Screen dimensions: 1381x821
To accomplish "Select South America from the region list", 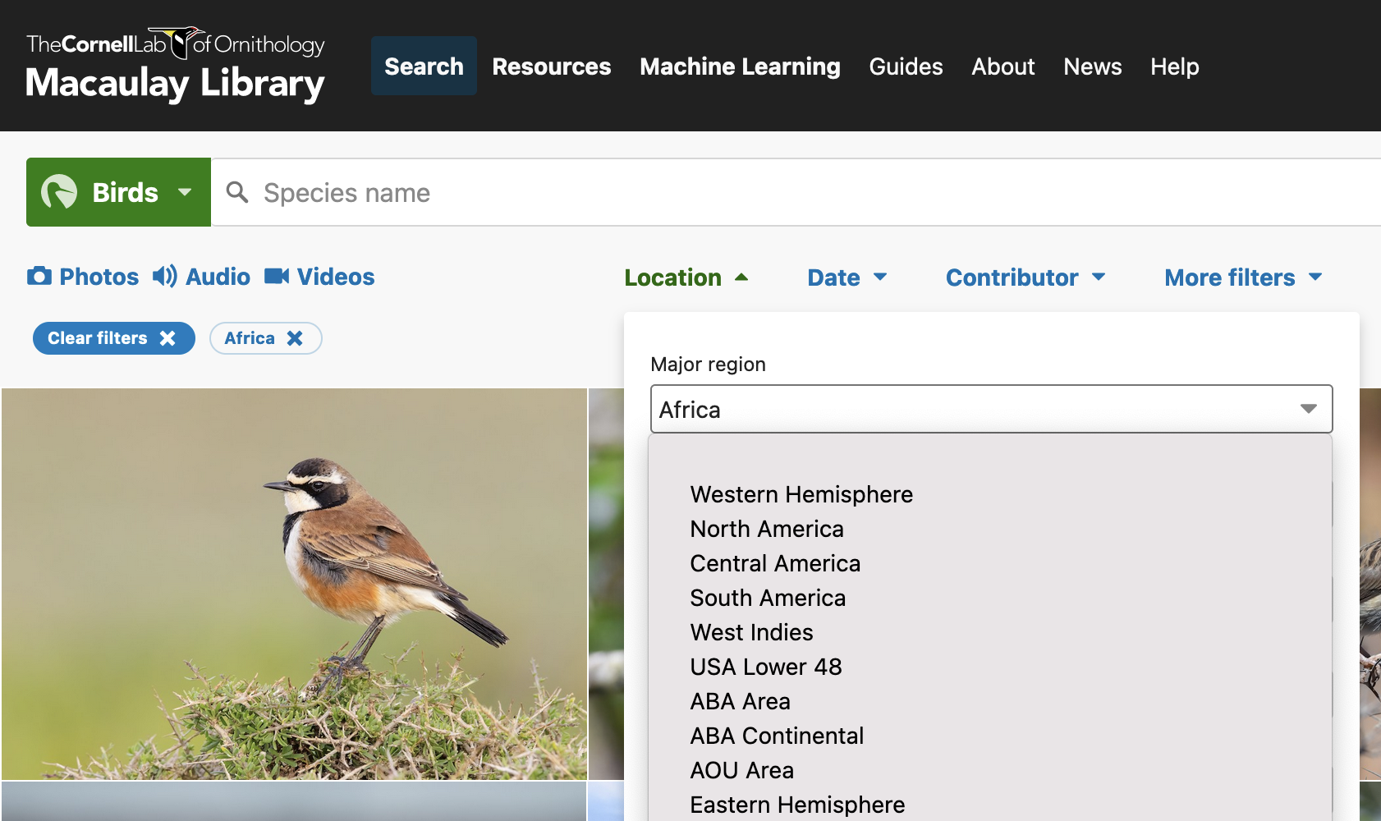I will pyautogui.click(x=768, y=598).
